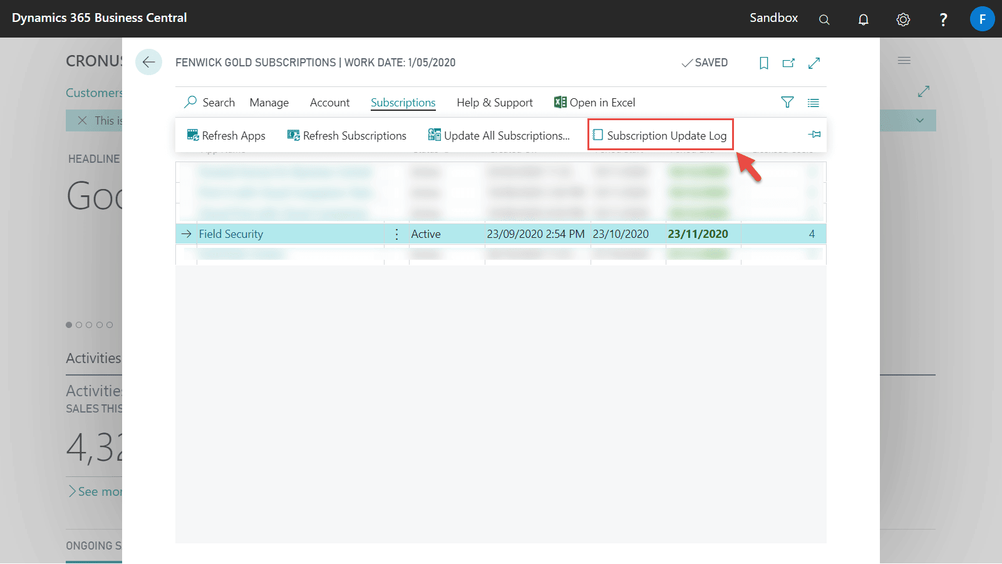Image resolution: width=1002 pixels, height=564 pixels.
Task: Toggle the list view layout icon
Action: [x=813, y=103]
